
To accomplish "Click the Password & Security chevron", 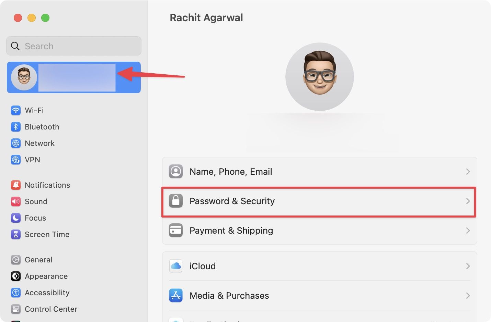I will pyautogui.click(x=468, y=201).
